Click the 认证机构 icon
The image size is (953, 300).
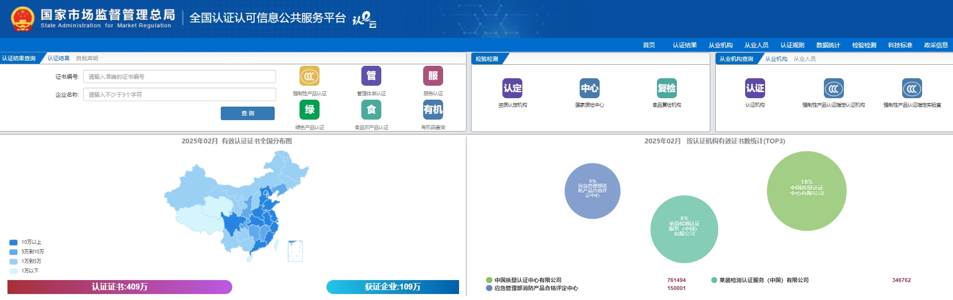tap(755, 89)
